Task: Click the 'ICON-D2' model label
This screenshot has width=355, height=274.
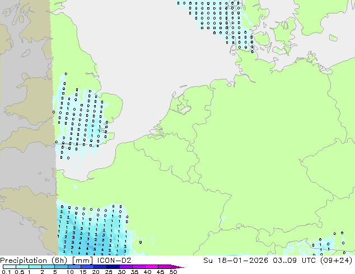Action: pos(114,261)
